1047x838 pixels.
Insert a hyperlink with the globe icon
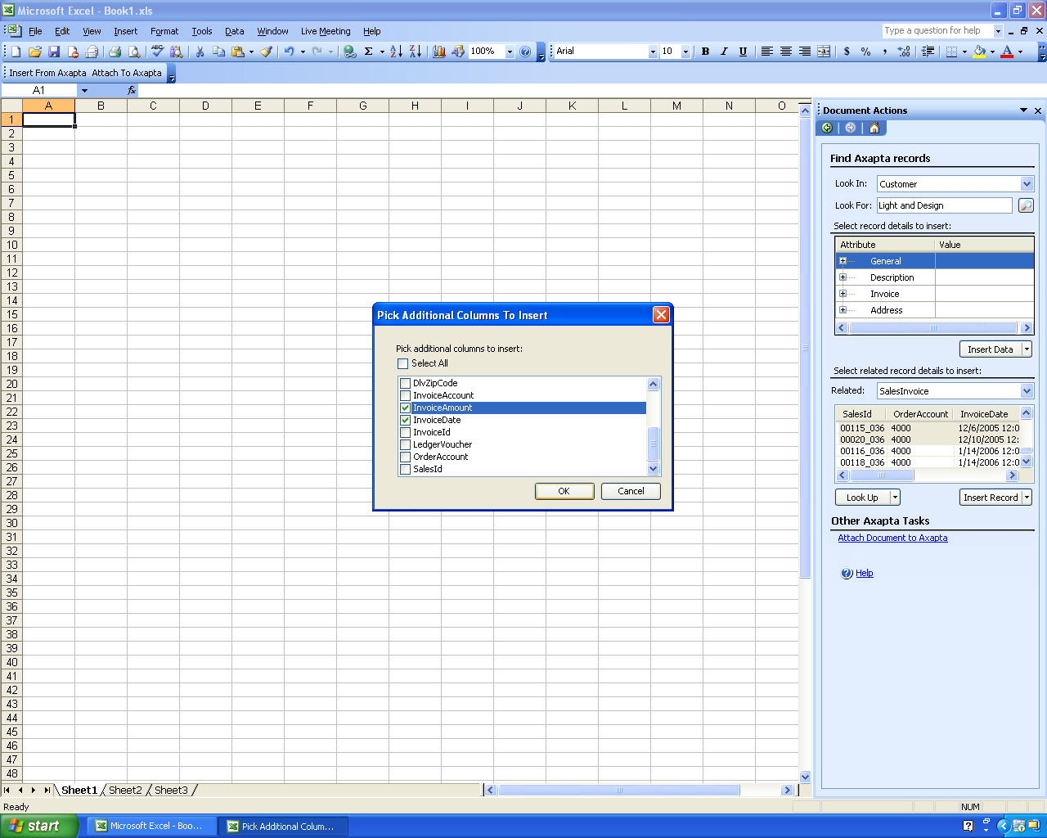tap(350, 52)
